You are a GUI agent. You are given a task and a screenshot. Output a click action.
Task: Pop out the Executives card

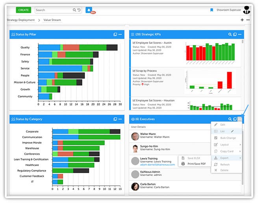click(x=235, y=119)
